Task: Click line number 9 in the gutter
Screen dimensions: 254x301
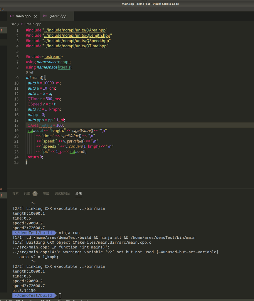Action: (18, 78)
